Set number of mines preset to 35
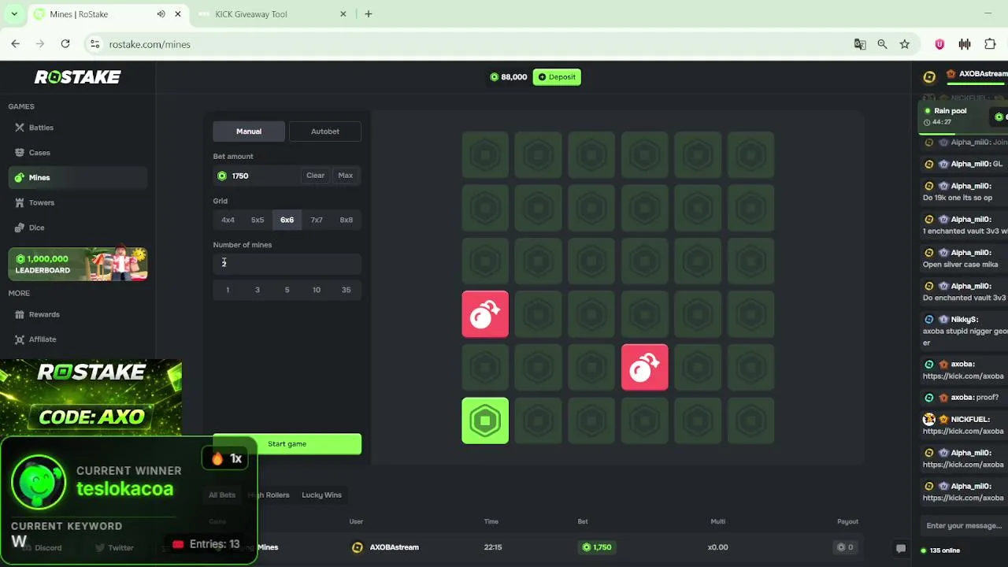This screenshot has height=567, width=1008. (346, 290)
